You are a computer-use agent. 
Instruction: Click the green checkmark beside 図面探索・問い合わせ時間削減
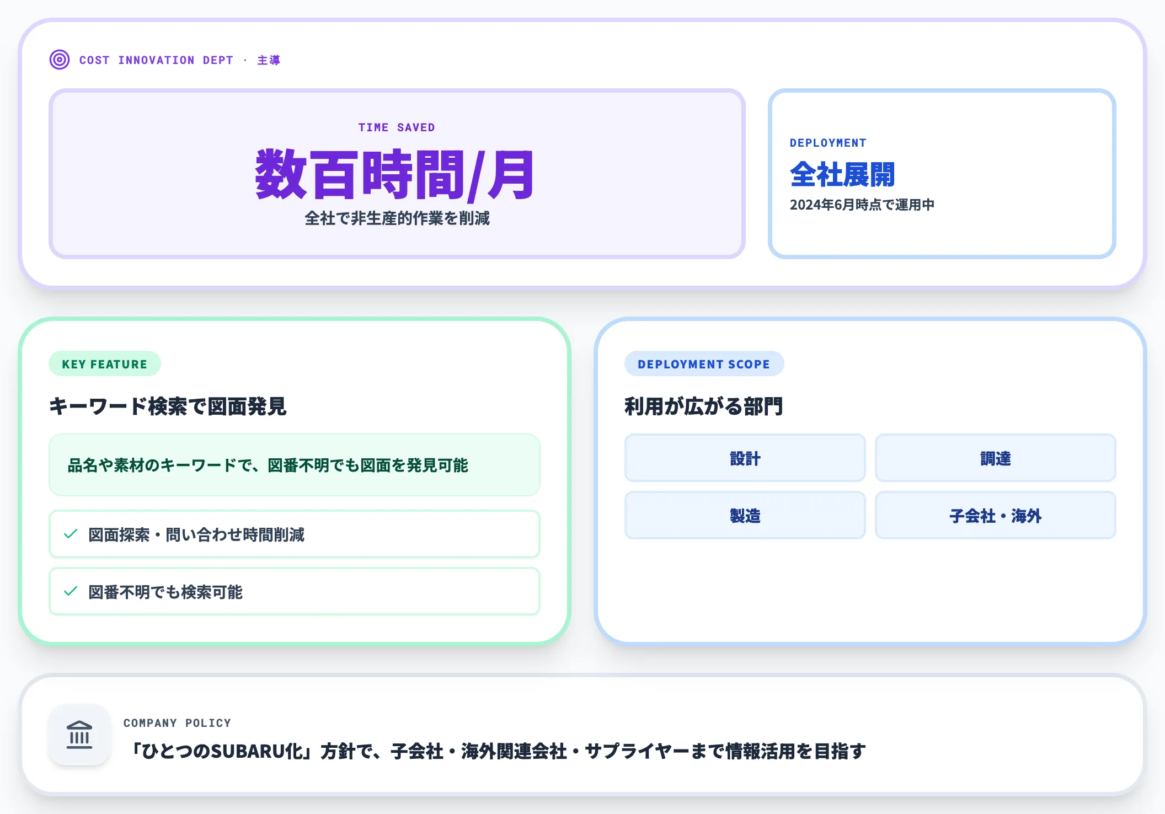point(71,534)
